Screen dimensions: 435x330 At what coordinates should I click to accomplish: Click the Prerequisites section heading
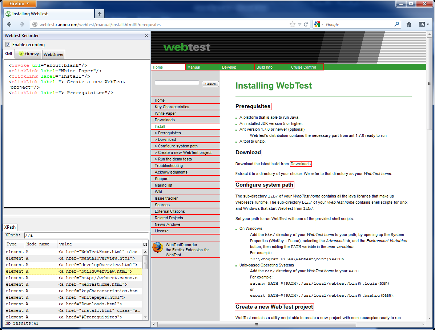(x=253, y=106)
